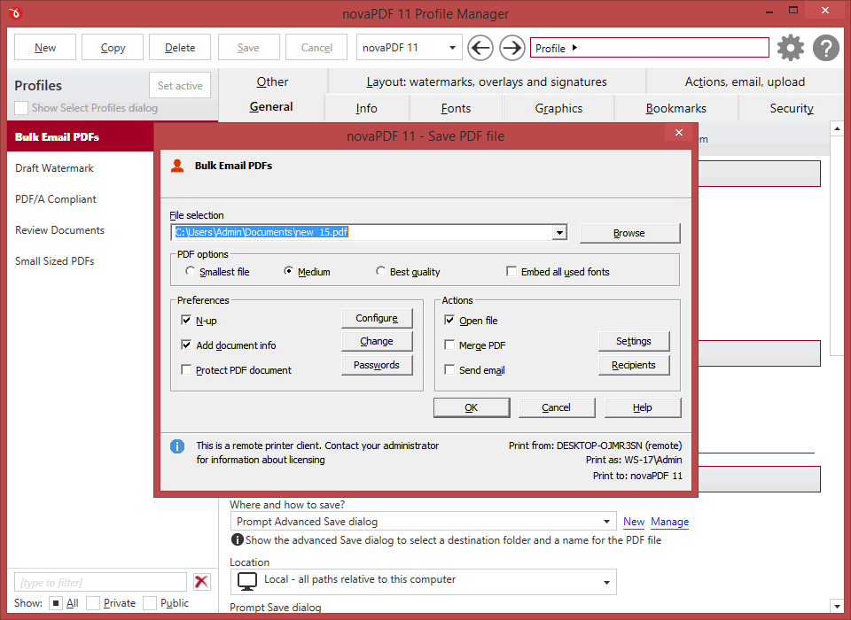The width and height of the screenshot is (851, 620).
Task: Switch to the Info tab
Action: tap(366, 108)
